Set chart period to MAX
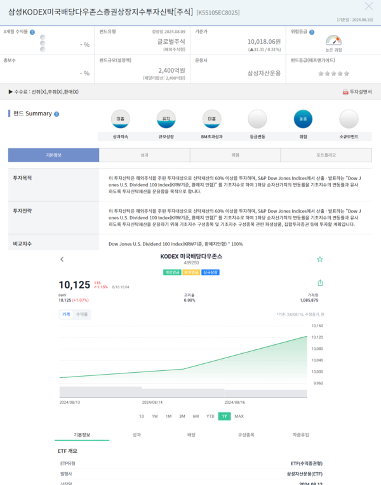The image size is (381, 485). pyautogui.click(x=239, y=417)
